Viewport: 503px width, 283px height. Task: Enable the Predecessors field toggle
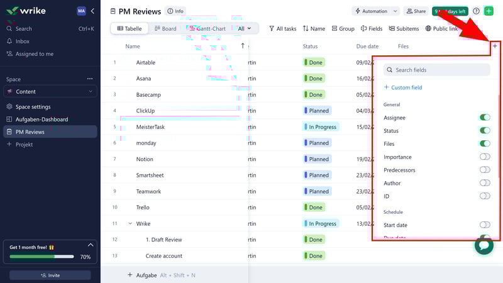[485, 170]
